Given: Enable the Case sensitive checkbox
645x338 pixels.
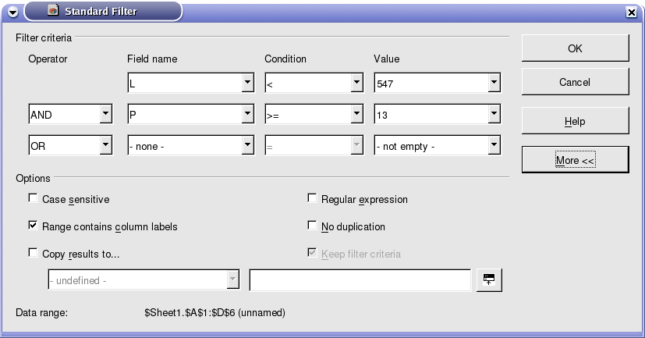Looking at the screenshot, I should (33, 198).
